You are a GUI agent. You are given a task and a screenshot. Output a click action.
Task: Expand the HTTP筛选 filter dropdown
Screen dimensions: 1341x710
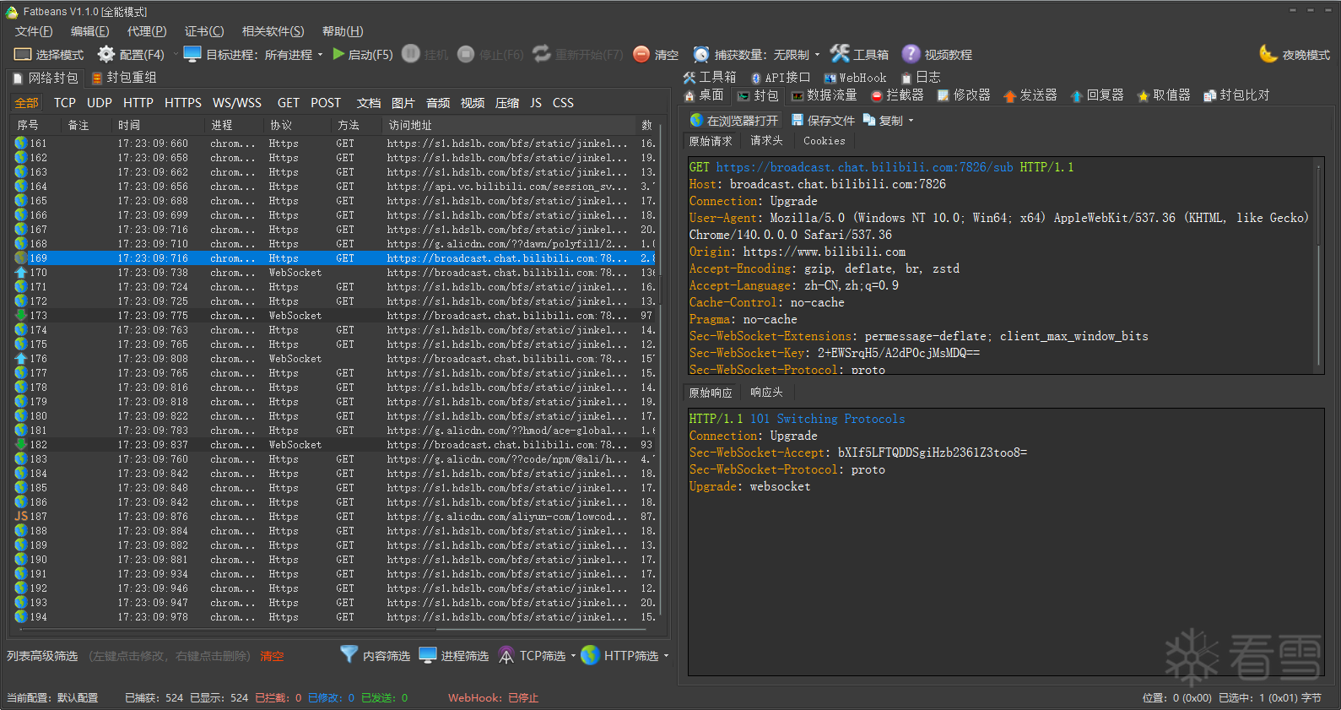pyautogui.click(x=666, y=656)
